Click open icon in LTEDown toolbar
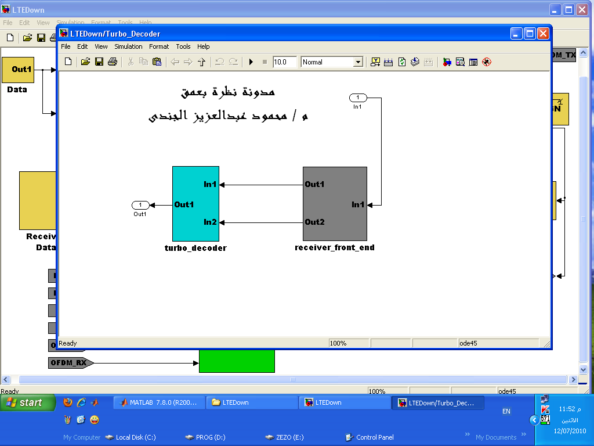Viewport: 594px width, 446px height. [x=27, y=38]
